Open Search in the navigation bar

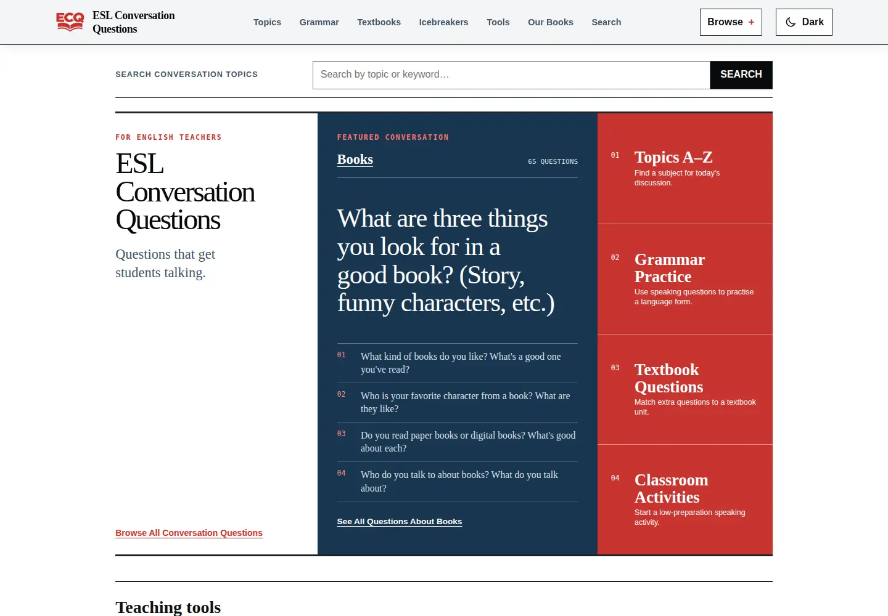(x=606, y=22)
